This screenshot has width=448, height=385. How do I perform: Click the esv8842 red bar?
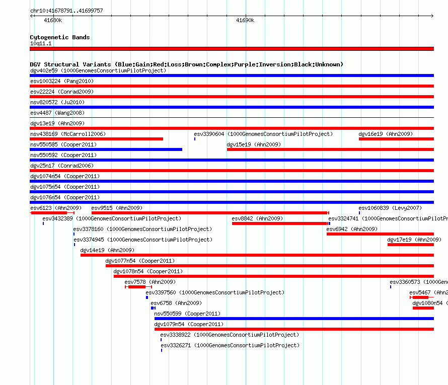(x=280, y=223)
